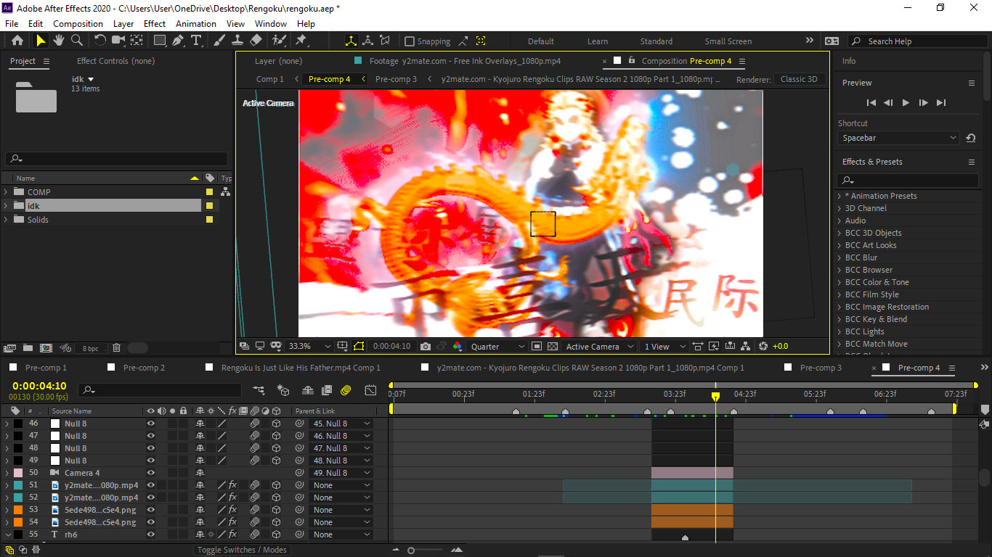Show more workspaces with double chevron
Screen dimensions: 992x557
tap(810, 41)
